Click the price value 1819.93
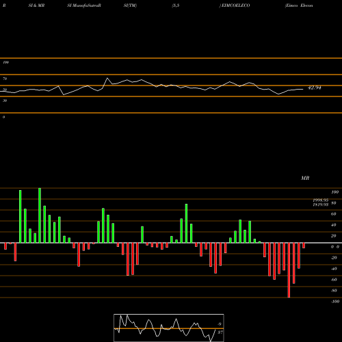 [x=321, y=205]
